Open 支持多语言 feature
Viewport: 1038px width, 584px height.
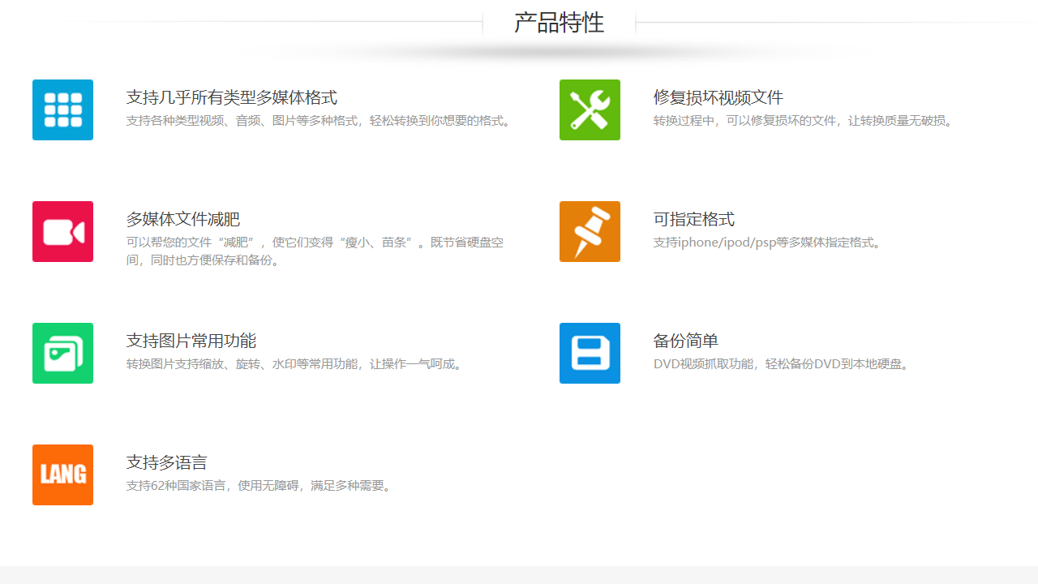[166, 462]
